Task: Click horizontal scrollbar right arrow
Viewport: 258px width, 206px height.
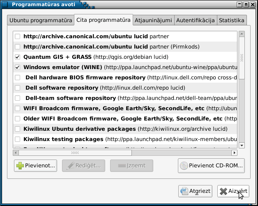Action: click(234, 153)
